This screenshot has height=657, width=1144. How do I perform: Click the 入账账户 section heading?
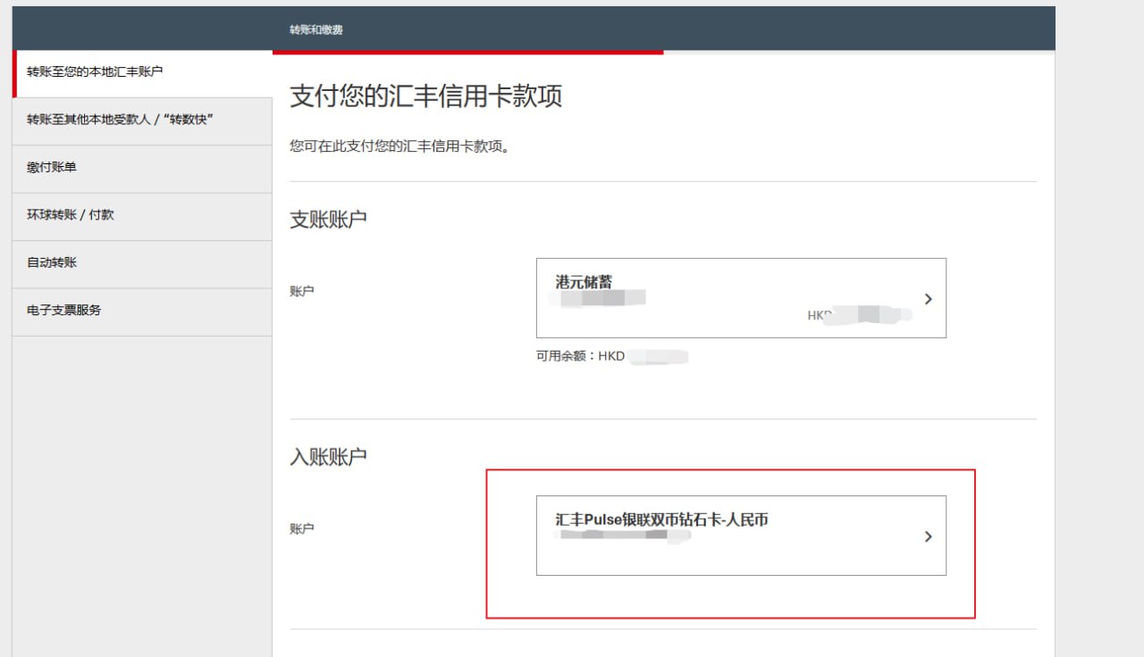click(328, 457)
